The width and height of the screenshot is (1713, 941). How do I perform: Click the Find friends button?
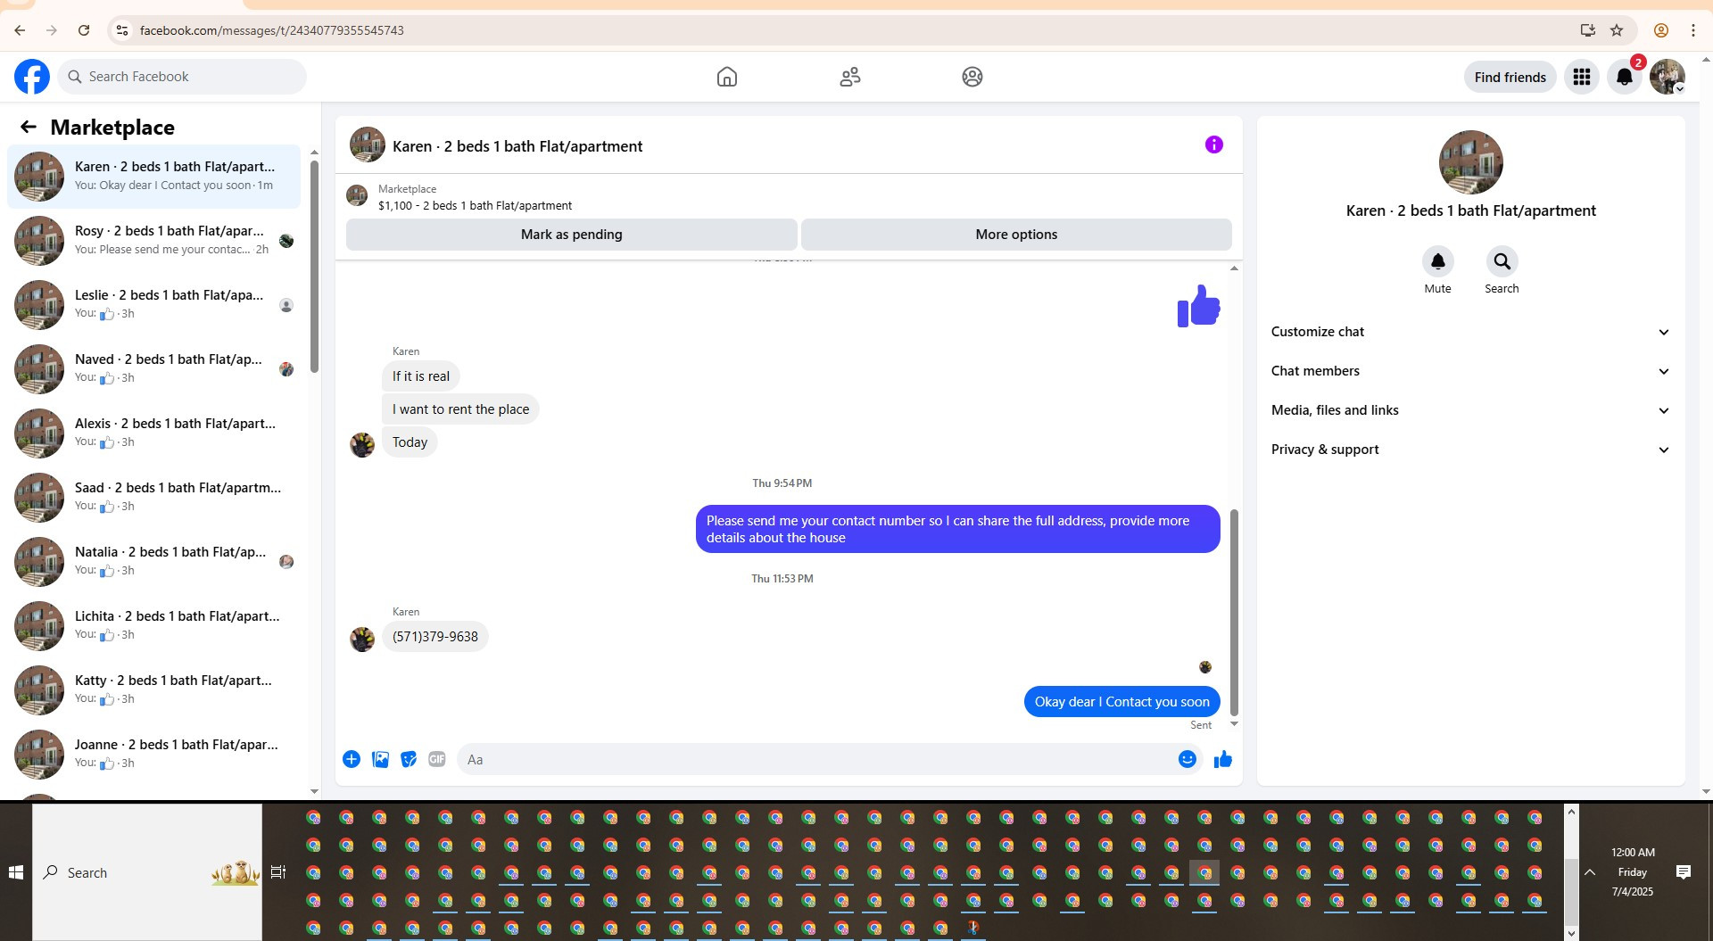pyautogui.click(x=1510, y=77)
